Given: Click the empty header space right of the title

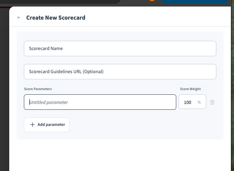Looking at the screenshot, I should tap(154, 18).
